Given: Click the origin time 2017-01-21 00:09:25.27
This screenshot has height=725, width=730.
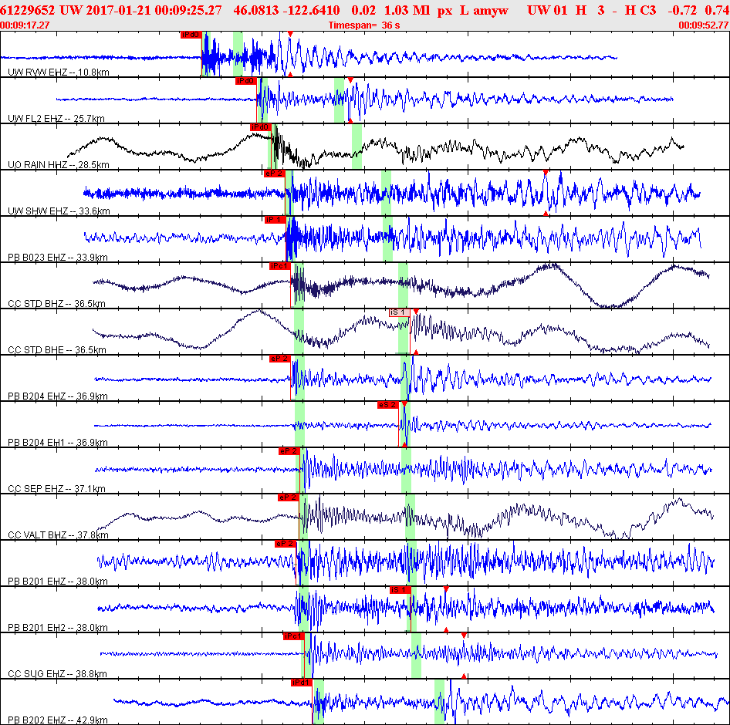Looking at the screenshot, I should point(153,10).
